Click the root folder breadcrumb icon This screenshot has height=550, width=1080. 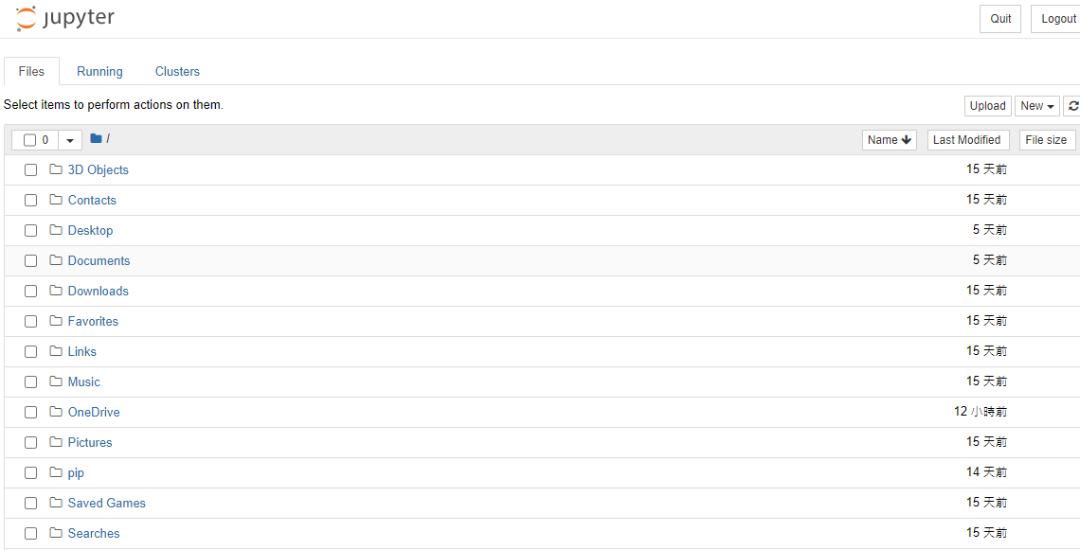[96, 139]
